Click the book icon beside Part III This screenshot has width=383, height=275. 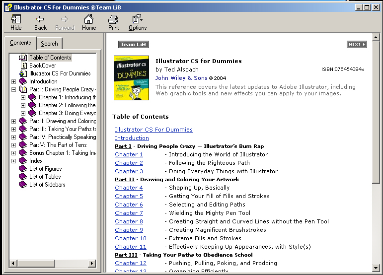click(23, 129)
